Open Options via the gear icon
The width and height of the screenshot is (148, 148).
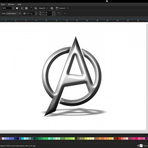click(x=52, y=8)
